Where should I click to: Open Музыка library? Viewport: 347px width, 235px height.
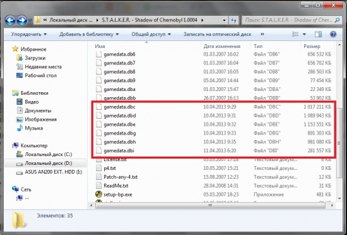tap(30, 128)
